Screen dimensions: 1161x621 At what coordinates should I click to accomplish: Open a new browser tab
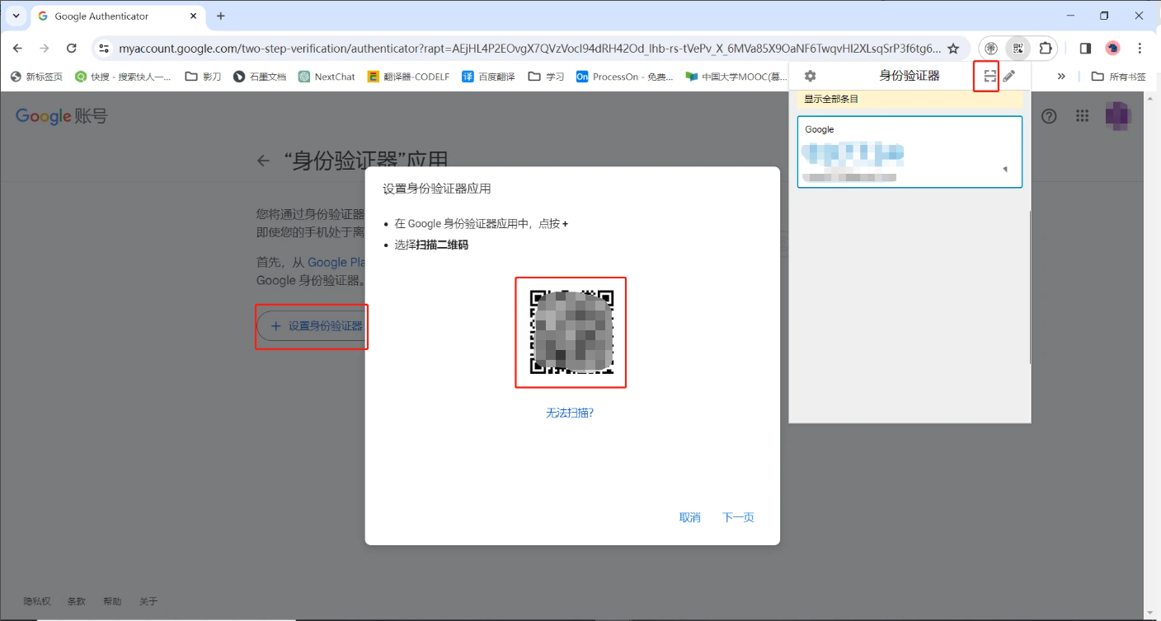[220, 16]
